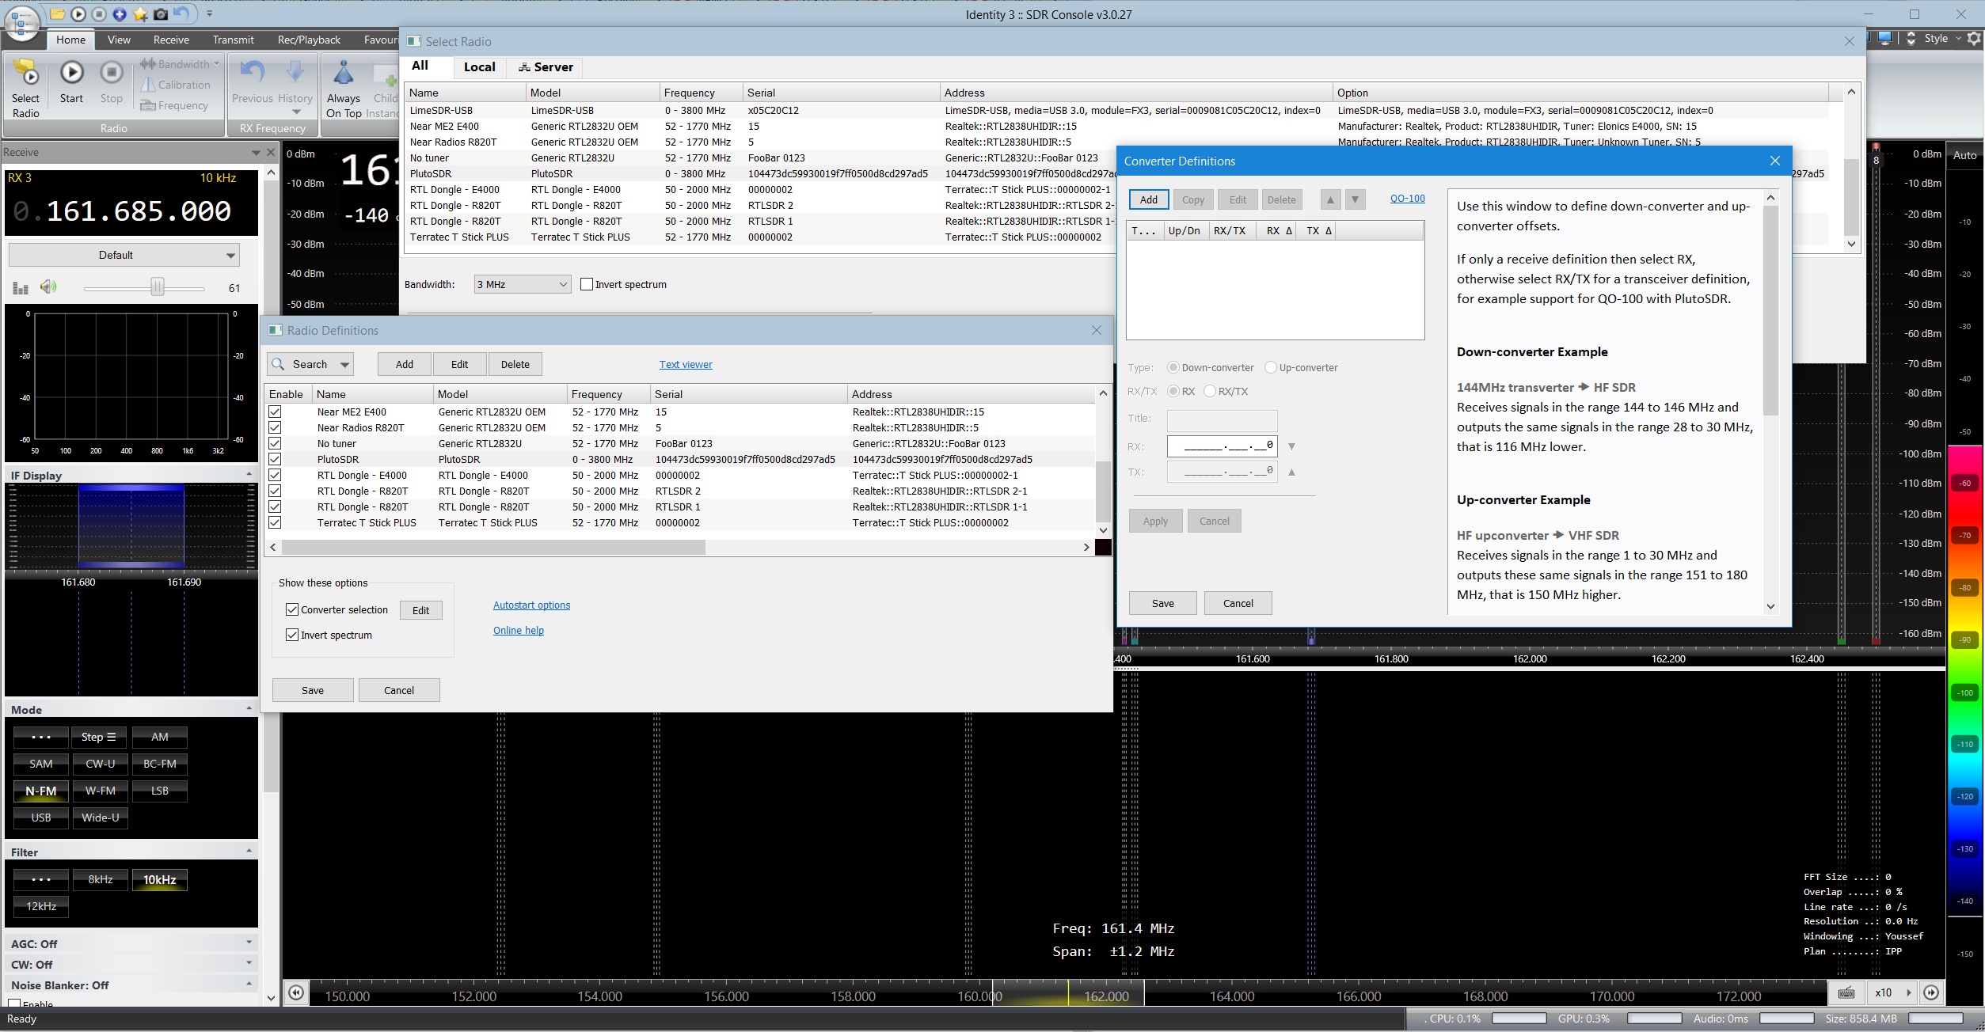Viewport: 1985px width, 1032px height.
Task: Toggle the Converter selection checkbox
Action: point(292,609)
